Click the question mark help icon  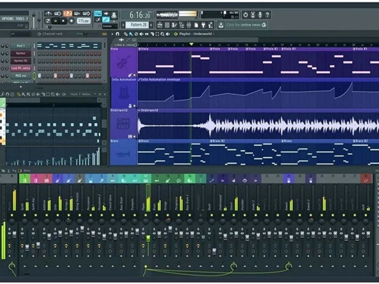tap(267, 15)
